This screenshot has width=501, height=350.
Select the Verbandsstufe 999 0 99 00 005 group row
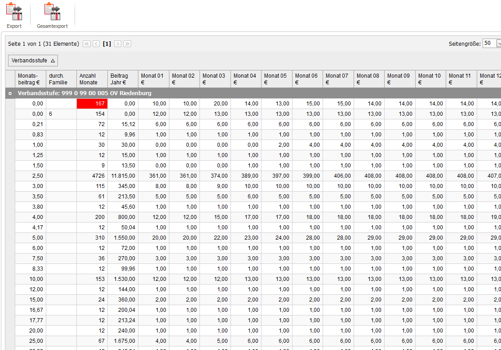(253, 93)
